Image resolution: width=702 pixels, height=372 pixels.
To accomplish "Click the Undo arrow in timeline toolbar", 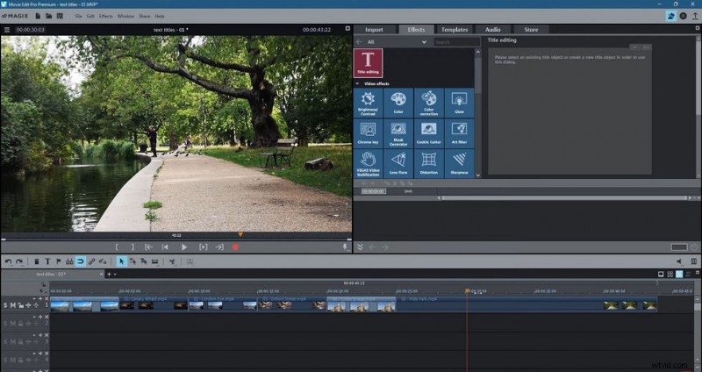I will tap(9, 261).
